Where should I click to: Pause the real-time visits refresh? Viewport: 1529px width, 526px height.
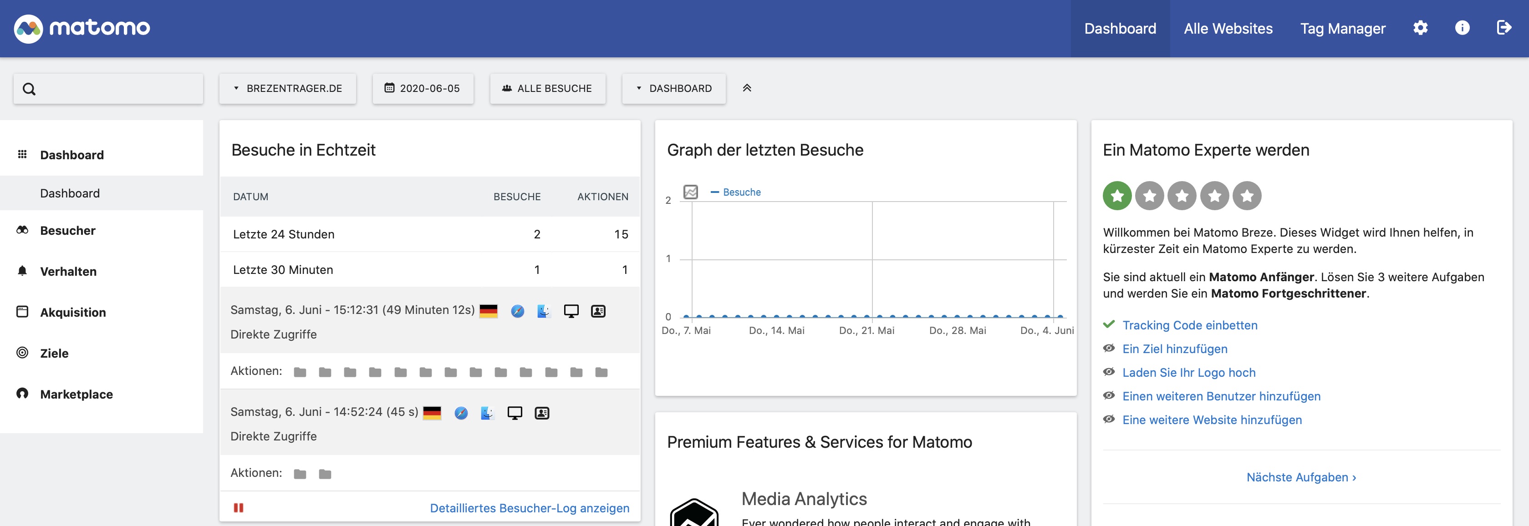pos(239,508)
